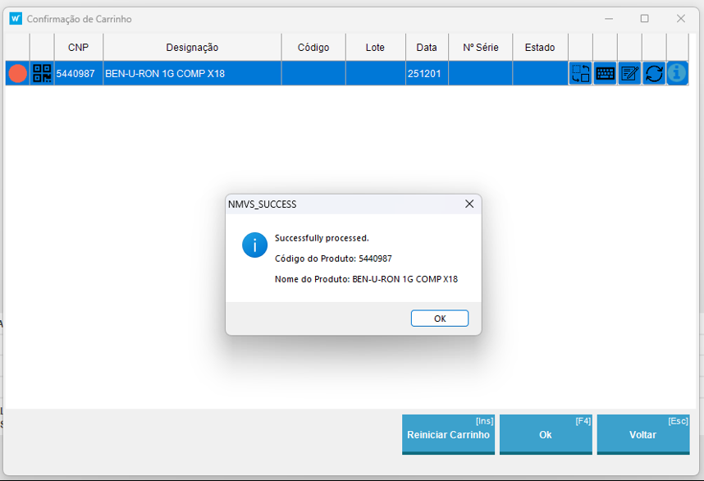Close the NMVS_SUCCESS dialog with X

click(469, 204)
